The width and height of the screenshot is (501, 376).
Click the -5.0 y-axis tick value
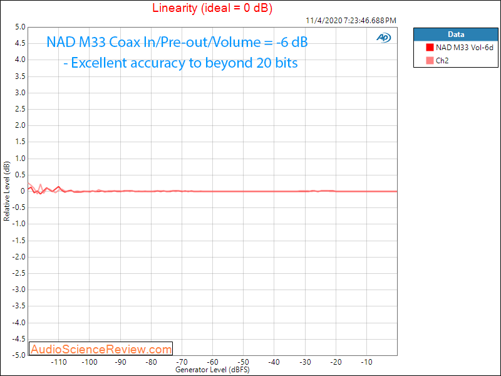pyautogui.click(x=19, y=355)
